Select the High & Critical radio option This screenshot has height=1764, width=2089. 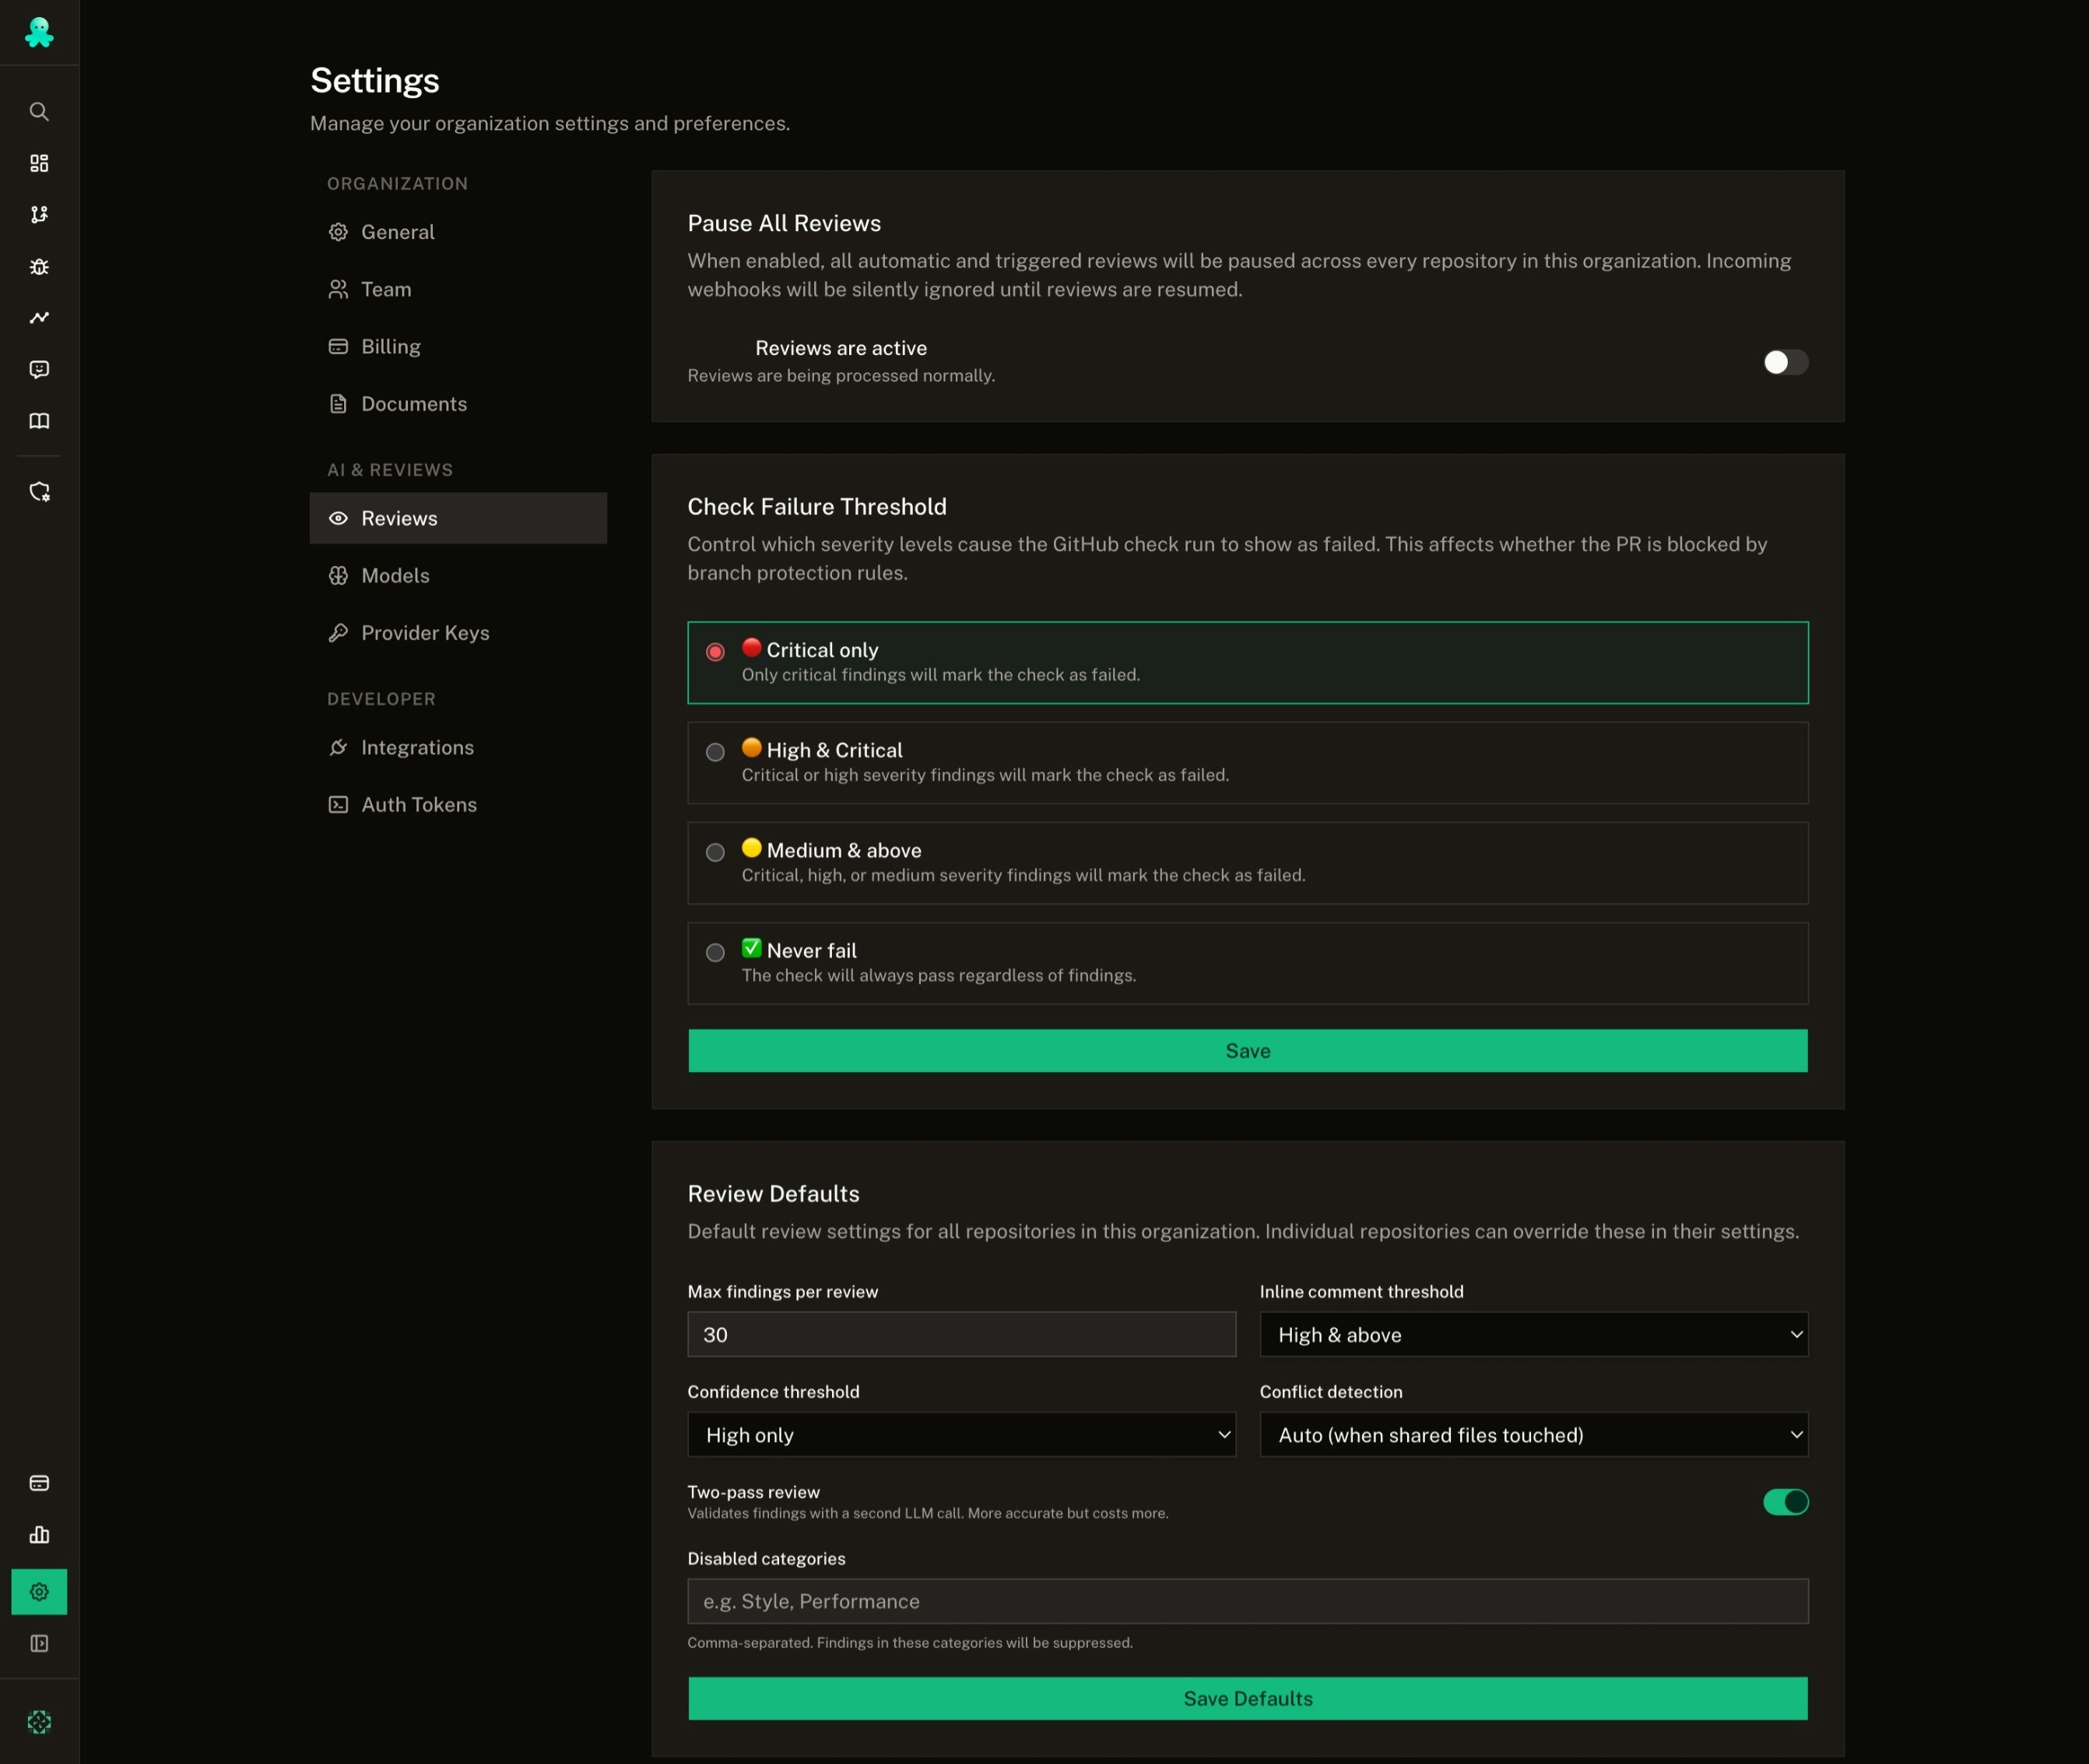(715, 752)
